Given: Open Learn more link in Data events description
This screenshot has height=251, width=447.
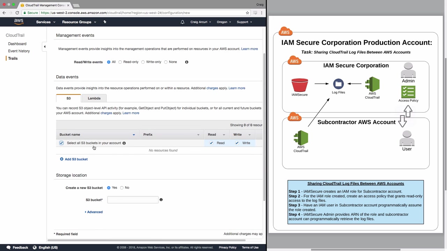Looking at the screenshot, I should coord(237,88).
